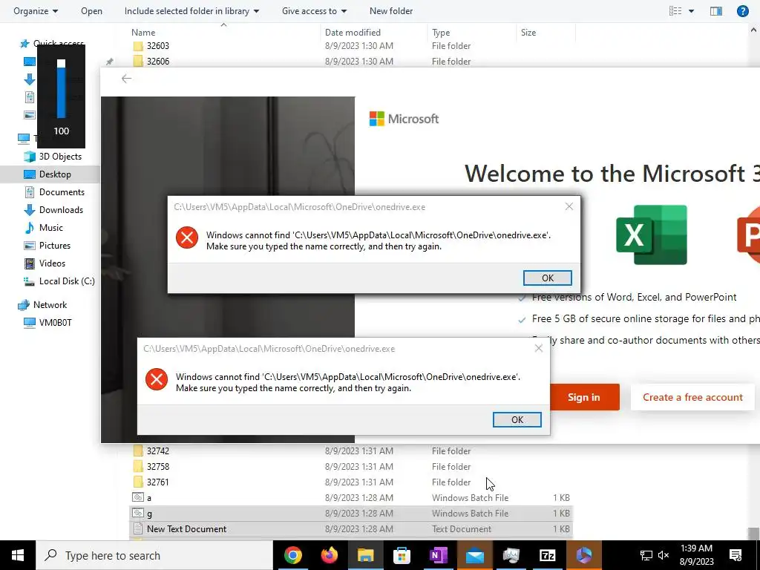Open Music in the navigation pane
760x570 pixels.
(x=51, y=228)
